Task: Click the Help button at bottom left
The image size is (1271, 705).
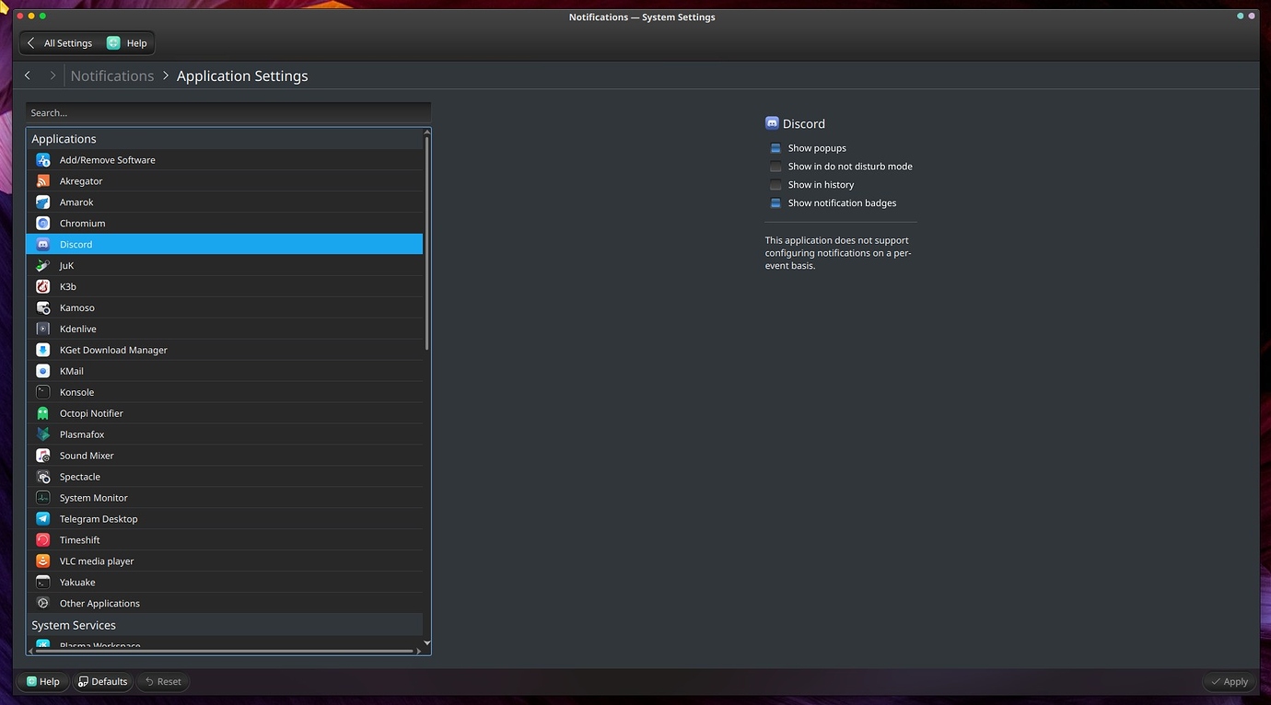Action: [x=43, y=682]
